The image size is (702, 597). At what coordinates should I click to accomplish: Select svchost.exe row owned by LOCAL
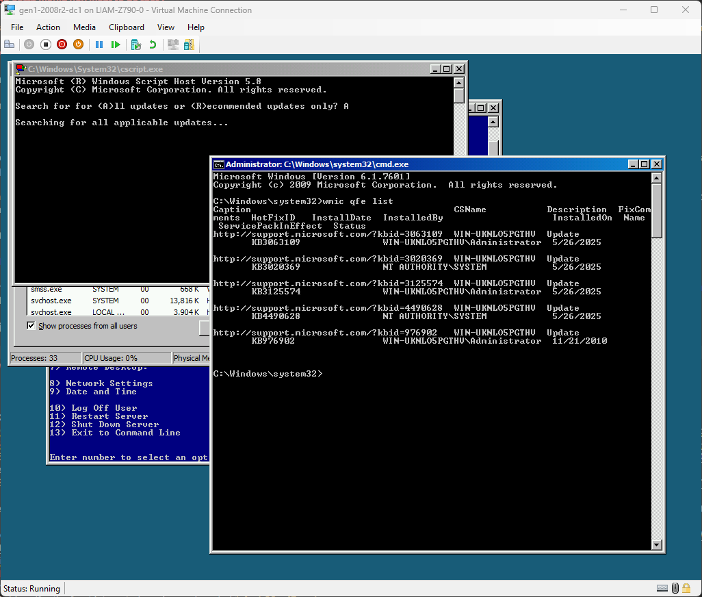[118, 312]
